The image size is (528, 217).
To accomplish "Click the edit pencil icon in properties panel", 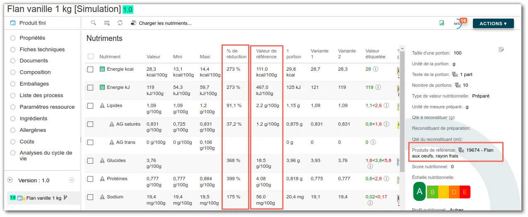I will [501, 50].
